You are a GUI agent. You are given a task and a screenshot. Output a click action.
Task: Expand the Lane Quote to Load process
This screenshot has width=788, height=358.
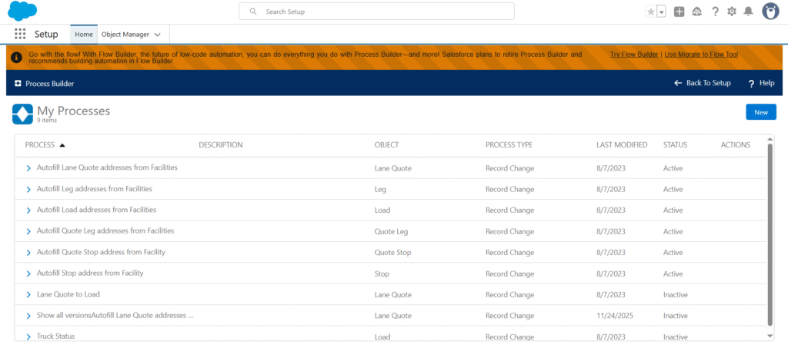pyautogui.click(x=28, y=294)
